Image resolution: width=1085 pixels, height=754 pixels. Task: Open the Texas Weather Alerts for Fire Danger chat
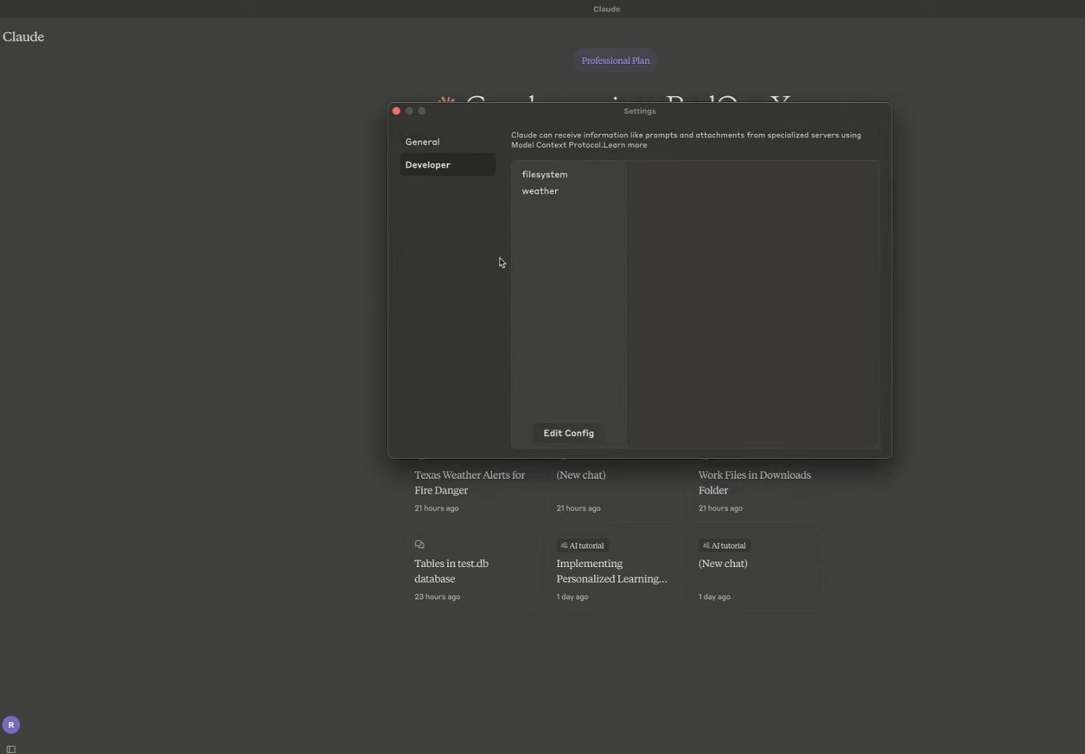point(470,482)
